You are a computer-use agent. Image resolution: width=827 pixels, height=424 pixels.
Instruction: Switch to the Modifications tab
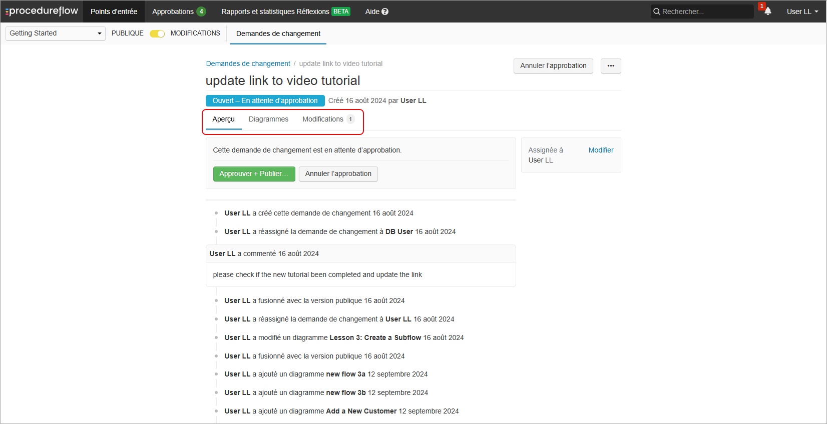click(328, 119)
